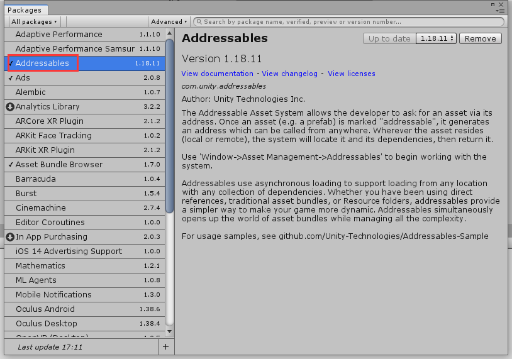Select the iOS 14 Advertising Support package
Viewport: 512px width, 359px height.
click(85, 251)
